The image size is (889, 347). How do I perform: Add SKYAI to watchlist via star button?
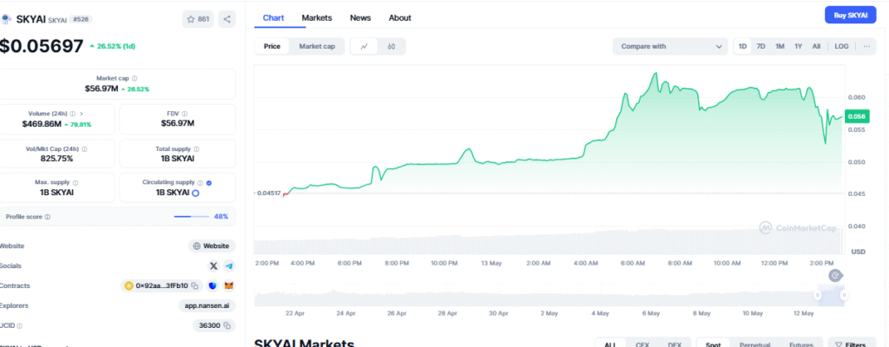[x=197, y=19]
